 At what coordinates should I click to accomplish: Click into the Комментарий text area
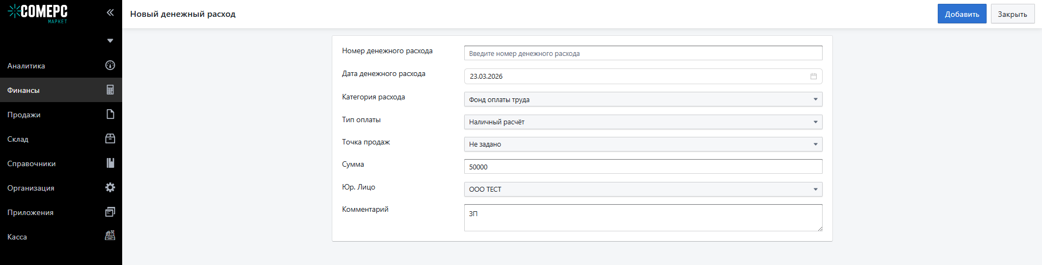(x=643, y=218)
